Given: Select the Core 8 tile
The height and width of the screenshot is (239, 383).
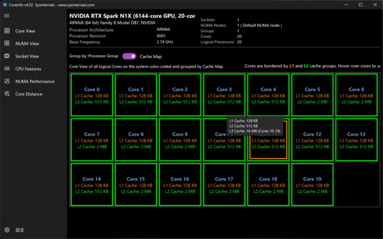Looking at the screenshot, I should click(136, 140).
